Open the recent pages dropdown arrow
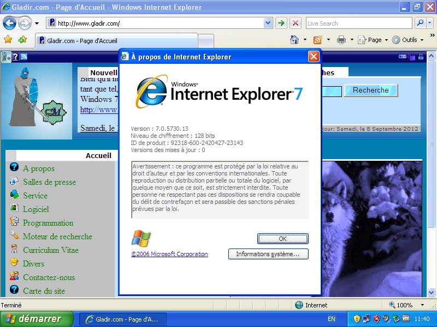The height and width of the screenshot is (327, 437). [37, 23]
